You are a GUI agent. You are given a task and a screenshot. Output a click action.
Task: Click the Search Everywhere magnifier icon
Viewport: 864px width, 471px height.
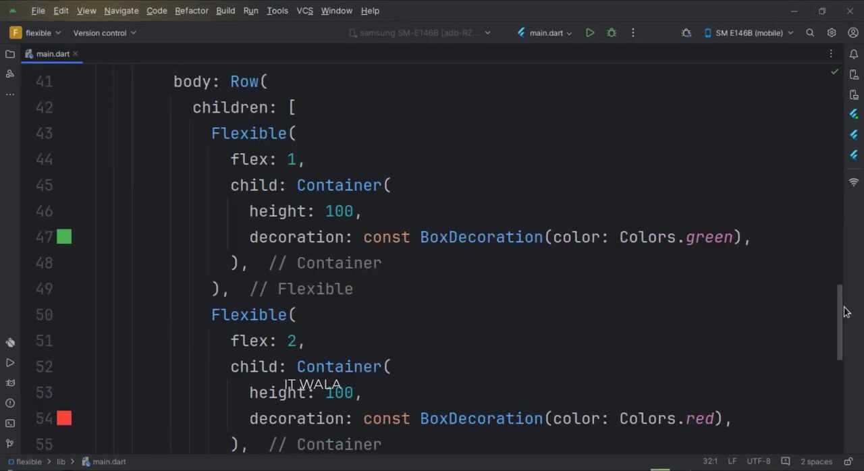[x=810, y=32]
